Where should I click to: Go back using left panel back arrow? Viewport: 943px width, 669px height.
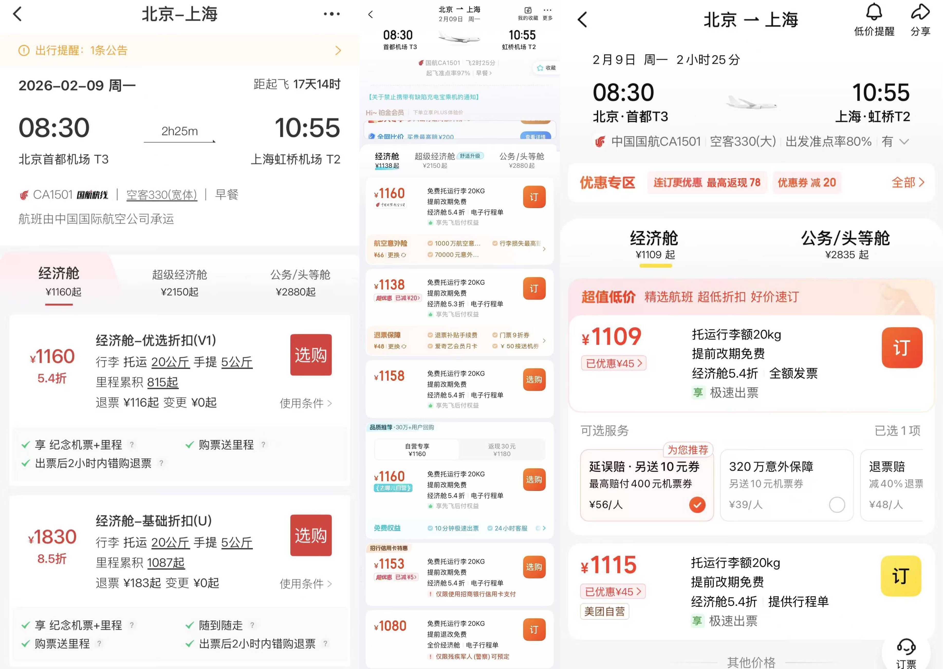17,14
